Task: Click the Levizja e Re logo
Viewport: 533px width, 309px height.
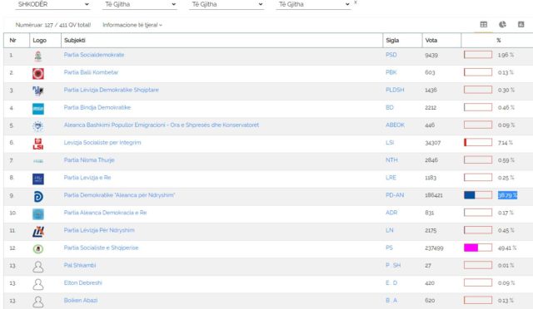Action: (38, 179)
